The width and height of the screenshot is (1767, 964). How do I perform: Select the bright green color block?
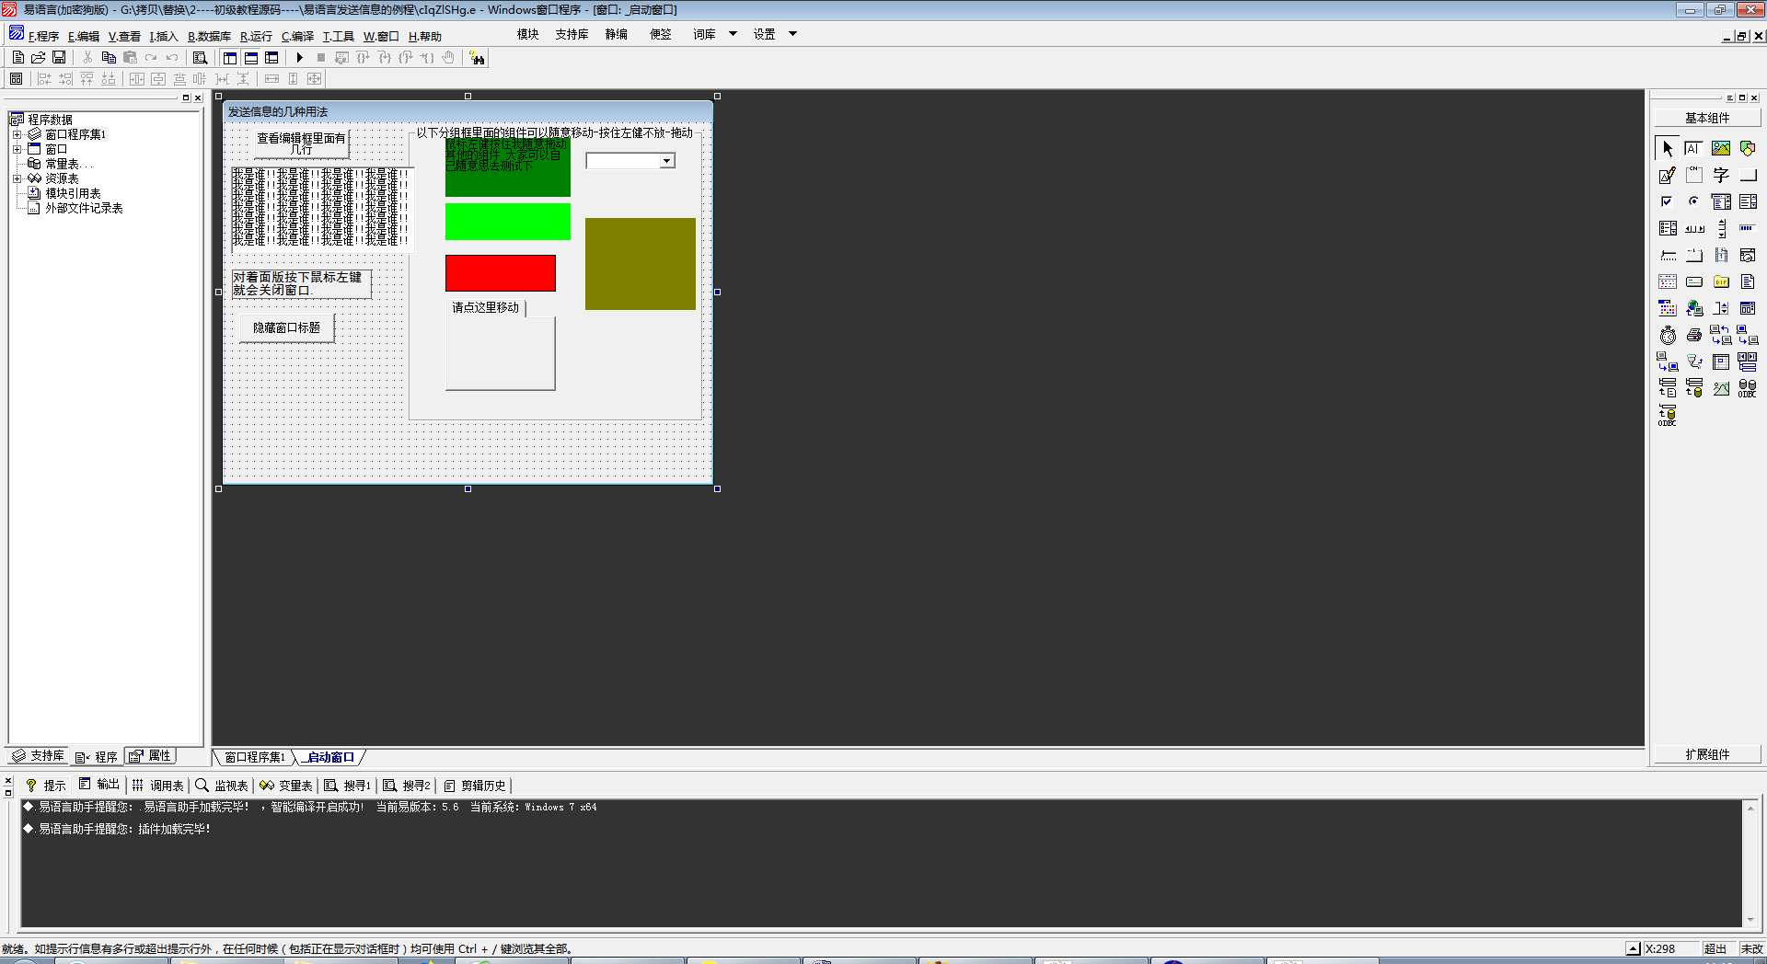coord(507,222)
